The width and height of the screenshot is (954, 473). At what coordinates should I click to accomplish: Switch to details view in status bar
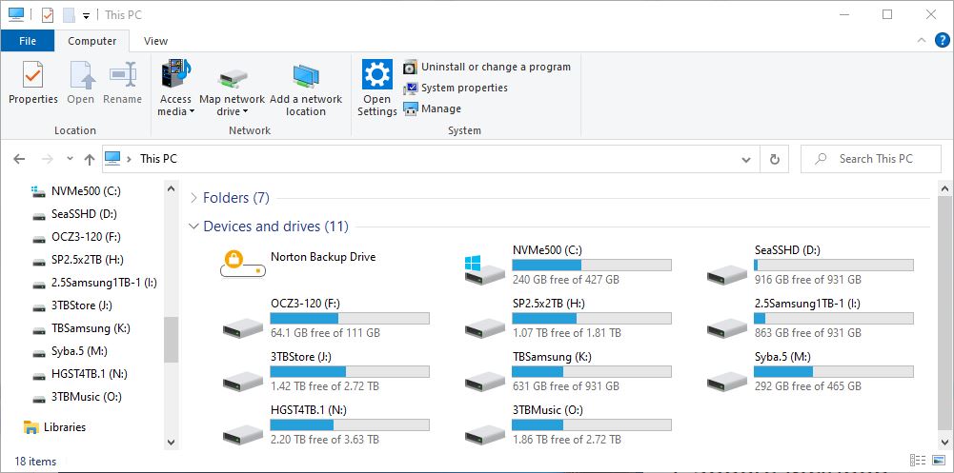point(919,461)
